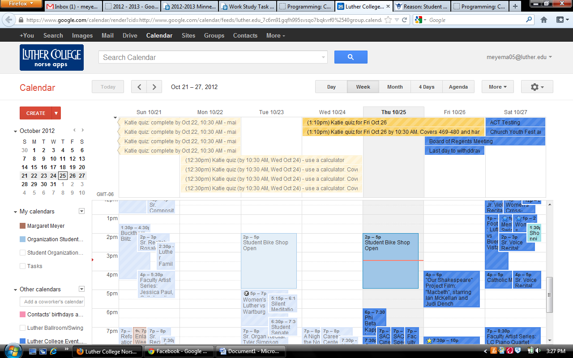Reload the page icon
This screenshot has height=358, width=573.
pyautogui.click(x=404, y=20)
